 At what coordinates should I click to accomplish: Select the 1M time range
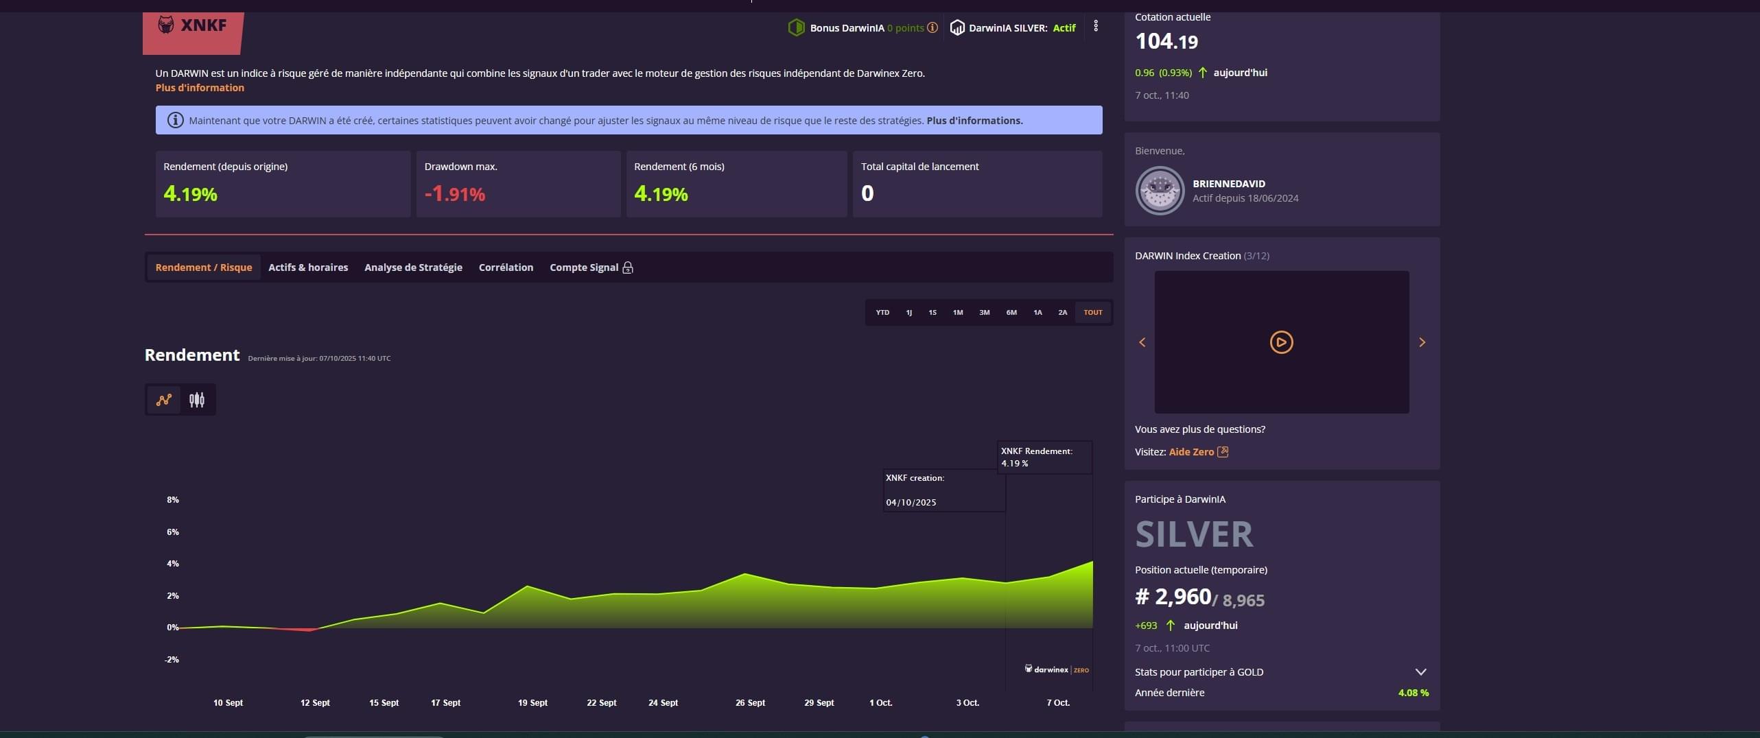tap(958, 313)
